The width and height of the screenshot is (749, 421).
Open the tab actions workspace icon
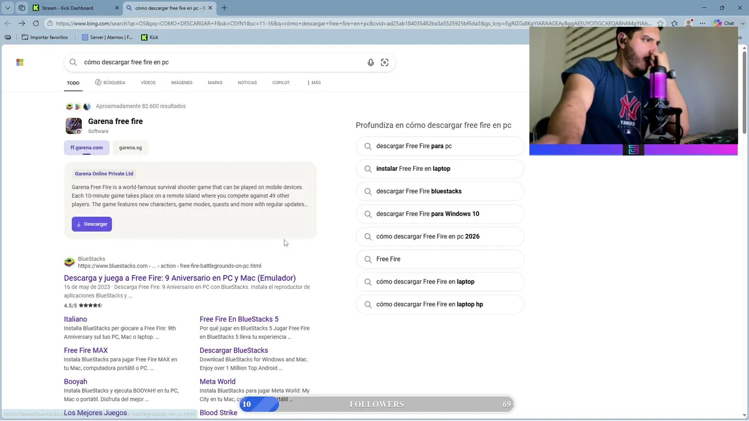click(22, 8)
